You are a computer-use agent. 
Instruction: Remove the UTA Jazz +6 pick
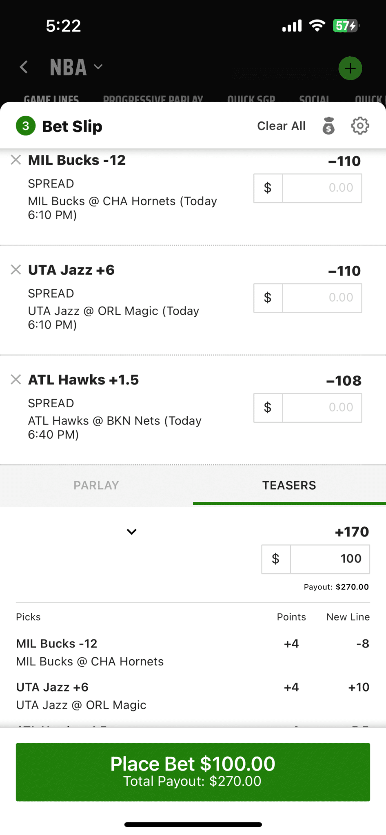16,269
